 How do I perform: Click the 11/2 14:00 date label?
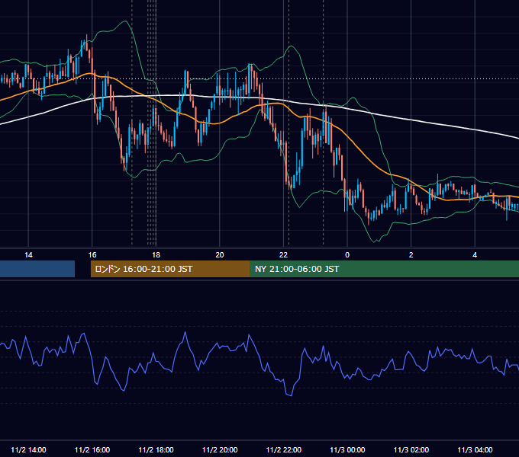point(28,449)
